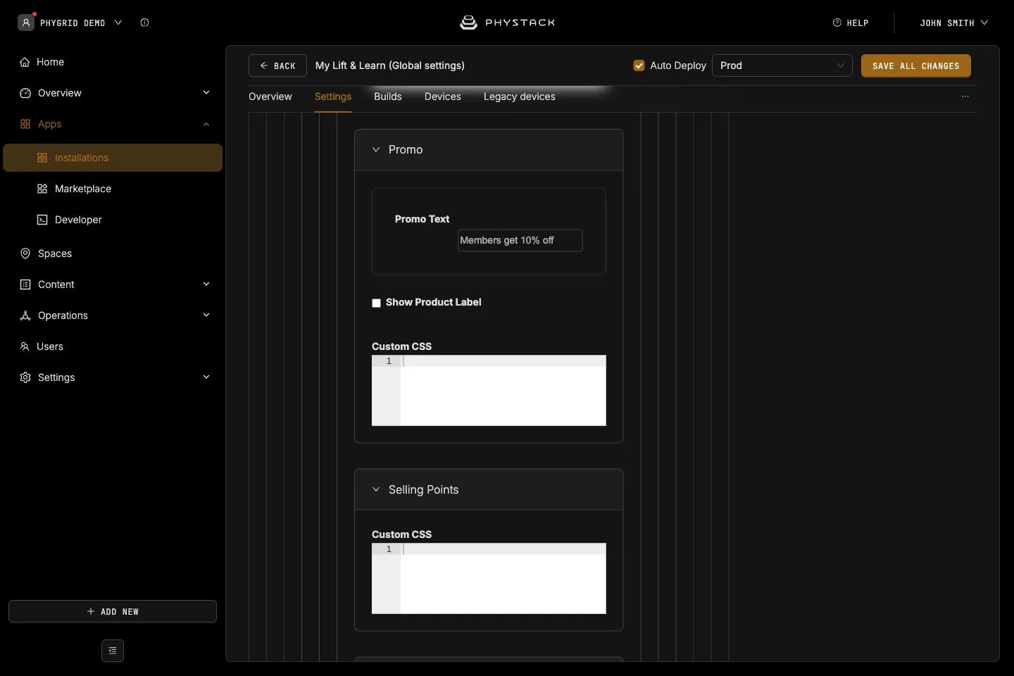Click the Phygrid Demo account avatar icon

(x=26, y=23)
